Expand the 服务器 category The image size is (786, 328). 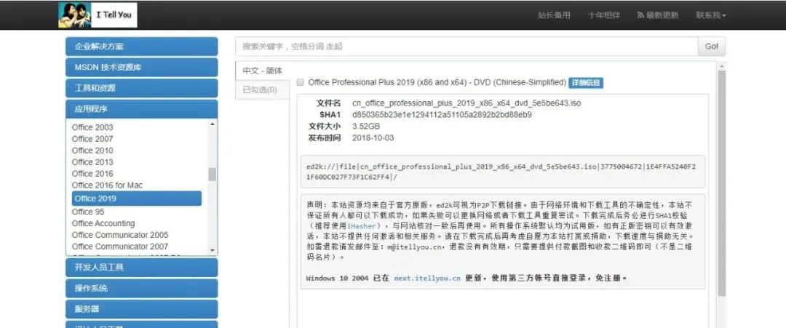(x=142, y=310)
